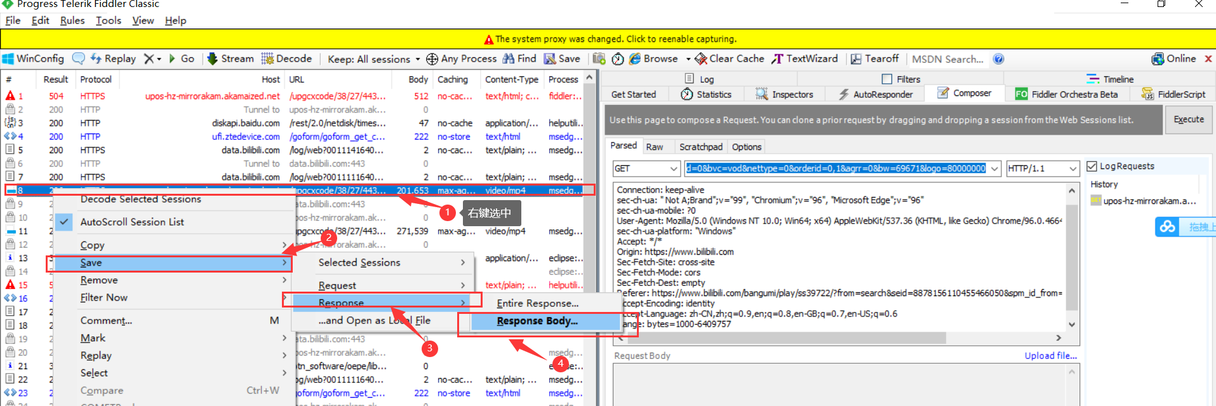Switch to the Raw composer tab

(x=654, y=147)
